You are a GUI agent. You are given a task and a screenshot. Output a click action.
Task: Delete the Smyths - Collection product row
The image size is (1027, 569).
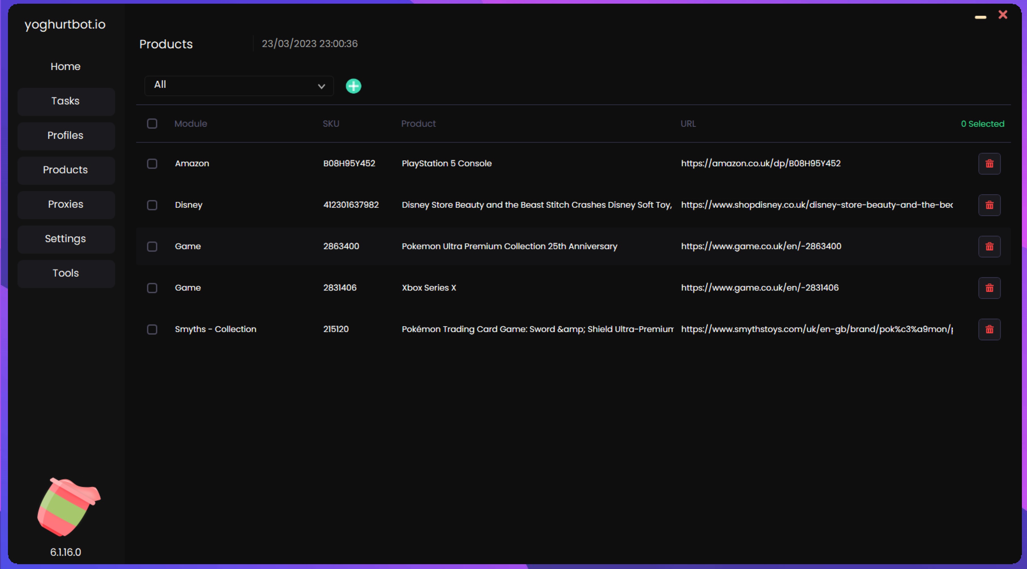(x=989, y=330)
